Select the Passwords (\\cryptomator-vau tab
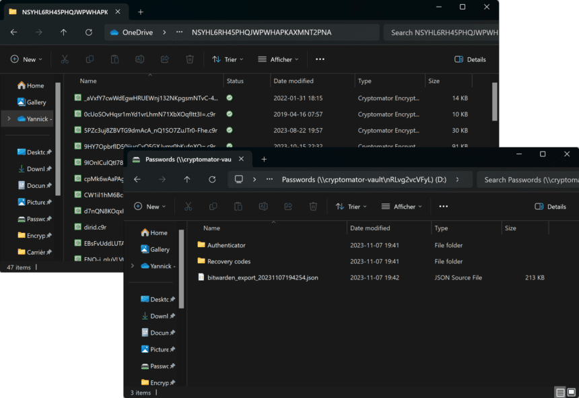 pos(188,159)
